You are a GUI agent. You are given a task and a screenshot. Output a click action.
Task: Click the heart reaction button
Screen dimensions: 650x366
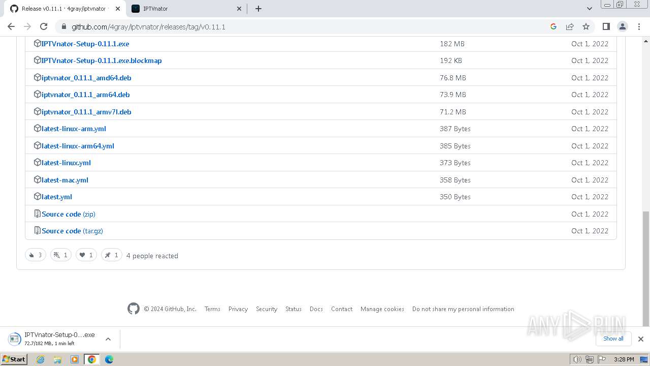click(86, 255)
